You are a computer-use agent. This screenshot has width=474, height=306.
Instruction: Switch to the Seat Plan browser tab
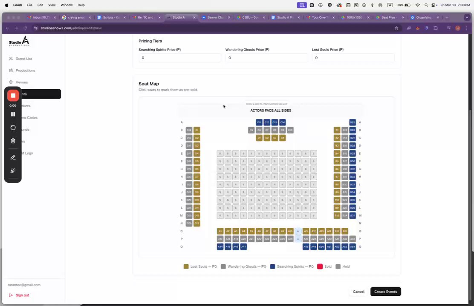coord(389,17)
